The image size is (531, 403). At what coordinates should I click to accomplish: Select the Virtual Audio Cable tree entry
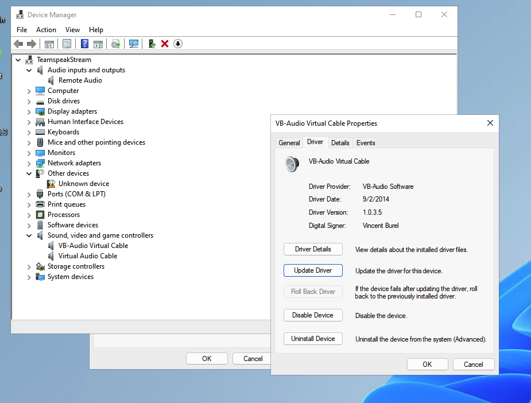[88, 256]
